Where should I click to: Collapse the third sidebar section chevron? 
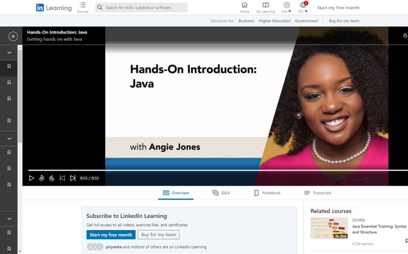point(9,219)
